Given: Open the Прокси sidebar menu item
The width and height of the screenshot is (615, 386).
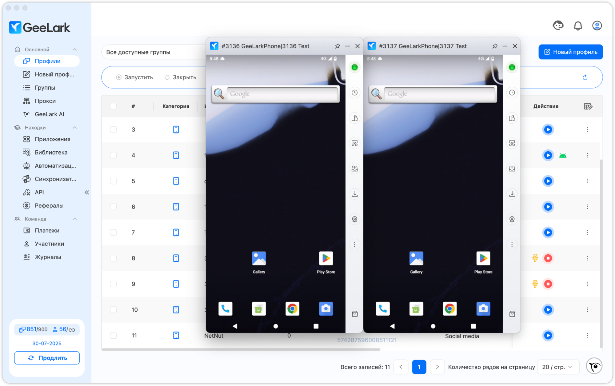Looking at the screenshot, I should point(45,101).
